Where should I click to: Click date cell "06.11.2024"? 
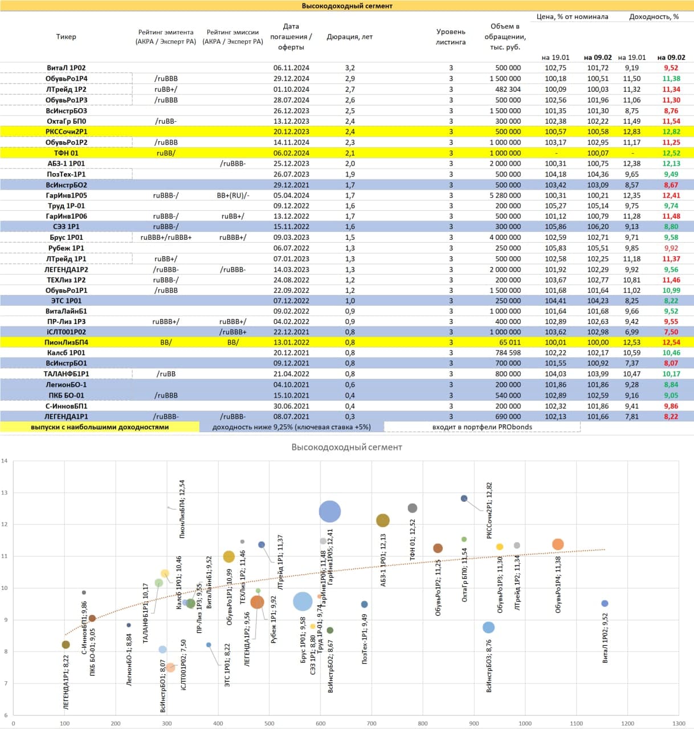pos(291,68)
